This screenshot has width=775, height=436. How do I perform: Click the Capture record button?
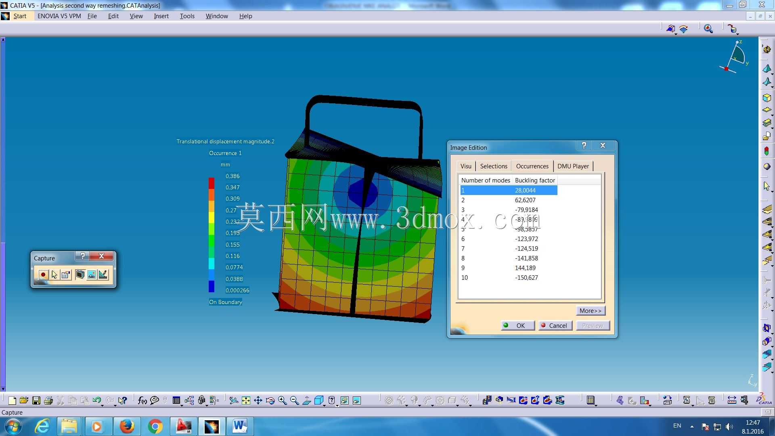coord(43,275)
